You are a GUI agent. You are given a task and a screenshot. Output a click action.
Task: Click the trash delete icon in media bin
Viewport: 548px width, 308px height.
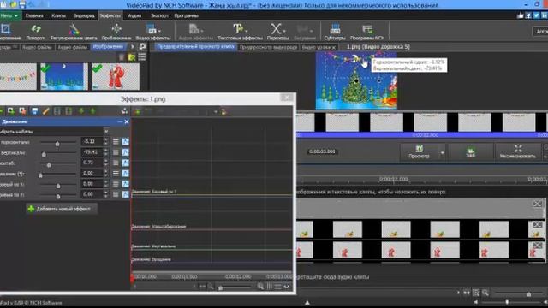[122, 57]
